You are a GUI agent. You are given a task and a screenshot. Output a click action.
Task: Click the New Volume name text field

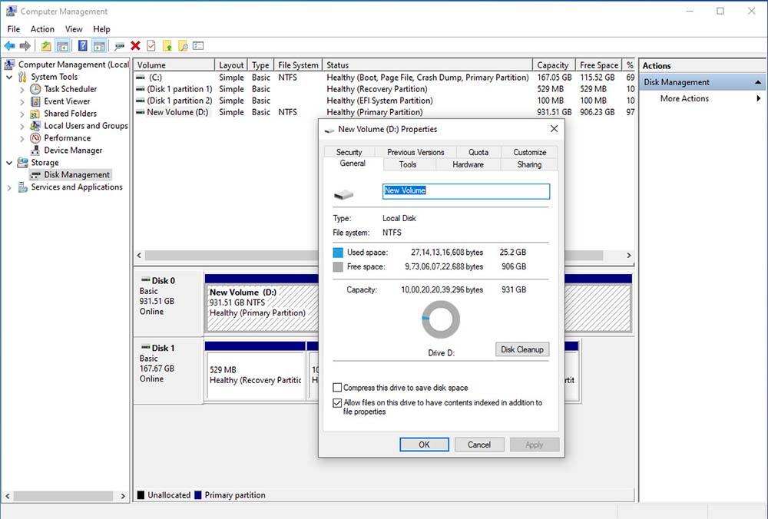pos(465,191)
